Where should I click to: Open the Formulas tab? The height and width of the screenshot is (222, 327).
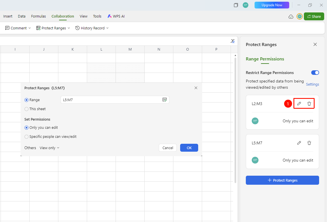38,16
